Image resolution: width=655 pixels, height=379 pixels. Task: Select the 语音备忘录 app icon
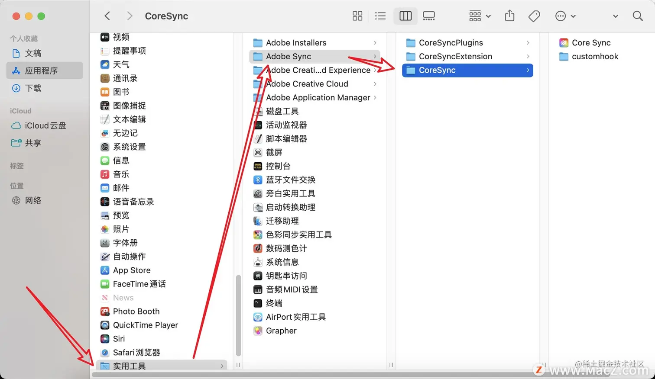pos(105,202)
